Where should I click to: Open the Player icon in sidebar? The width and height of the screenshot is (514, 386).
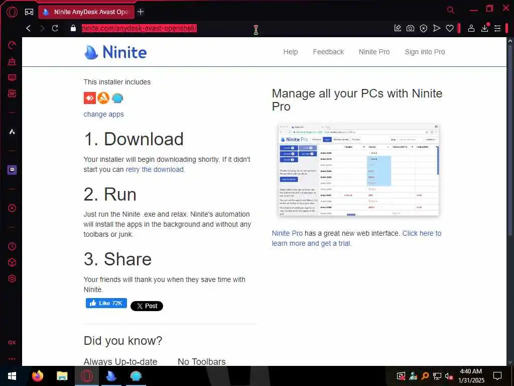click(12, 208)
